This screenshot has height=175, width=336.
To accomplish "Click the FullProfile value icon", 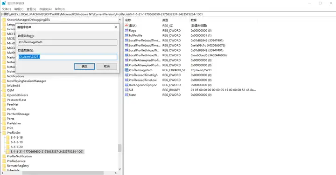I will pos(126,35).
